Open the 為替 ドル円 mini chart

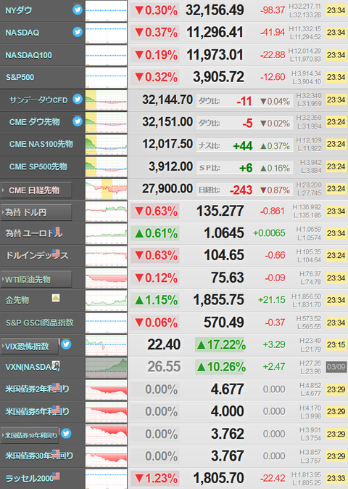pyautogui.click(x=106, y=211)
